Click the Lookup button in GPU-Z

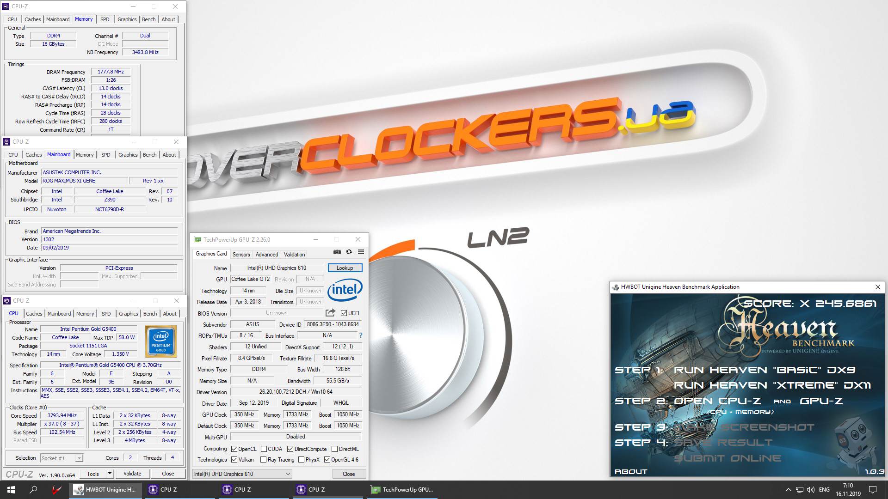pos(345,268)
